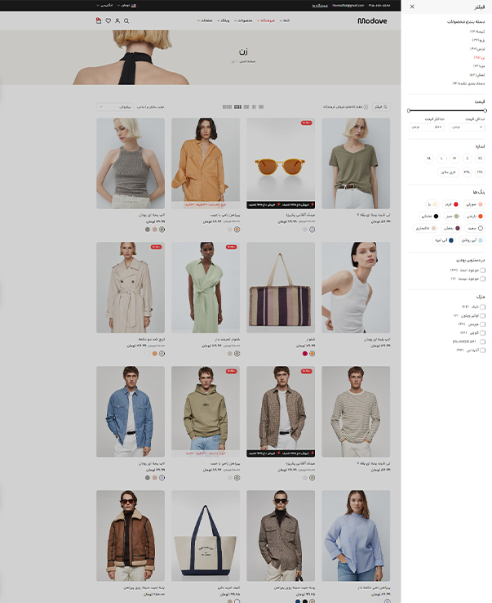This screenshot has width=492, height=603.
Task: Select the red highlighted زن category
Action: pyautogui.click(x=479, y=57)
